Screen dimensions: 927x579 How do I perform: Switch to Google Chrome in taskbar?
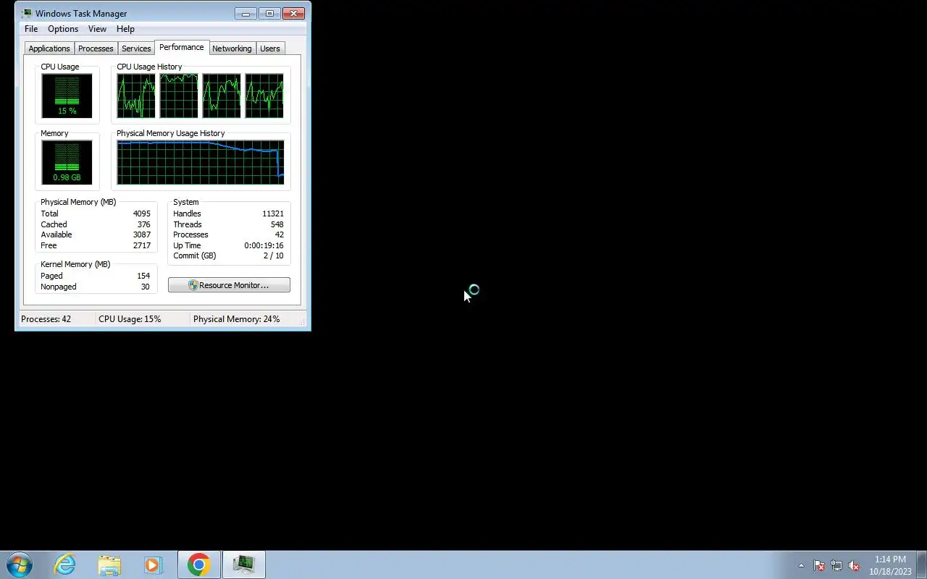click(x=199, y=565)
